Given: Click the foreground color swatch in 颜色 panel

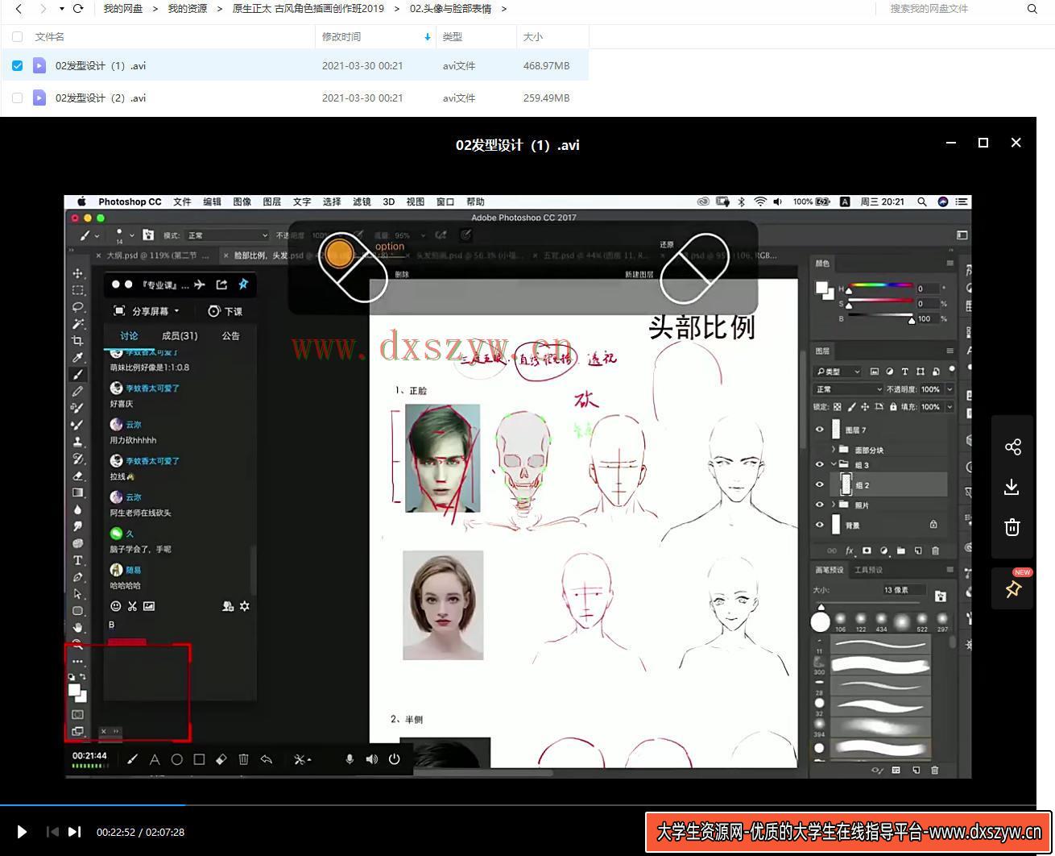Looking at the screenshot, I should click(x=821, y=287).
